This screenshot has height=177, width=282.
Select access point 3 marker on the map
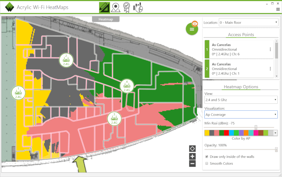(114, 119)
